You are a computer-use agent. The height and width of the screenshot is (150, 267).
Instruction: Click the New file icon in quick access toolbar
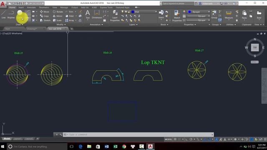coord(10,3)
